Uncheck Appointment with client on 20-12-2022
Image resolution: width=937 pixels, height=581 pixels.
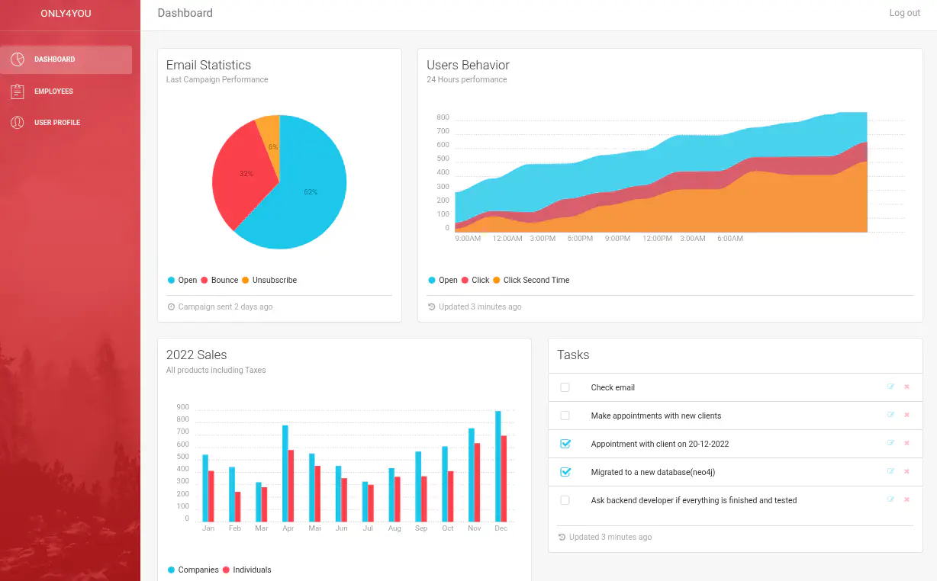pyautogui.click(x=565, y=444)
